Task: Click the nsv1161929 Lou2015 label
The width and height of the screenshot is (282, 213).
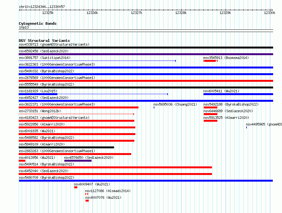Action: click(38, 91)
